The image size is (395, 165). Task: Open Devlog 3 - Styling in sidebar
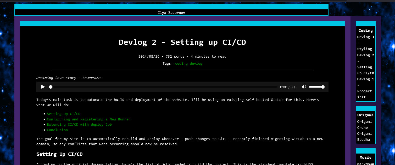(x=366, y=43)
